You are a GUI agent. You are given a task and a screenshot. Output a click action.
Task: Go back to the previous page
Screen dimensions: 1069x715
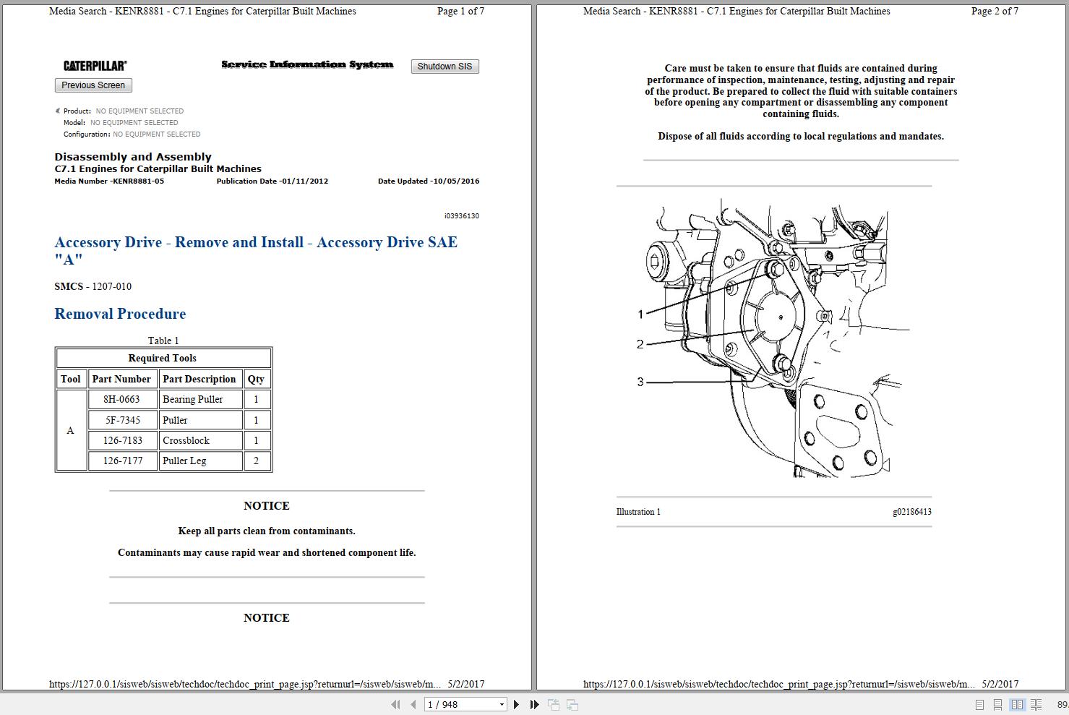click(x=413, y=704)
